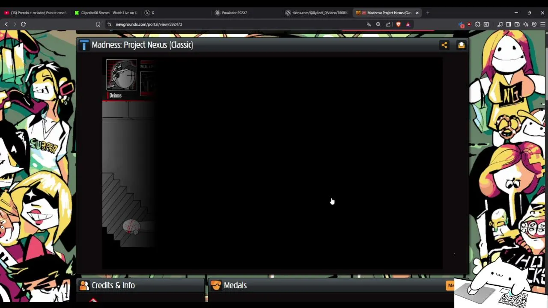Reload the Newgrounds page
This screenshot has width=548, height=308.
(x=24, y=24)
